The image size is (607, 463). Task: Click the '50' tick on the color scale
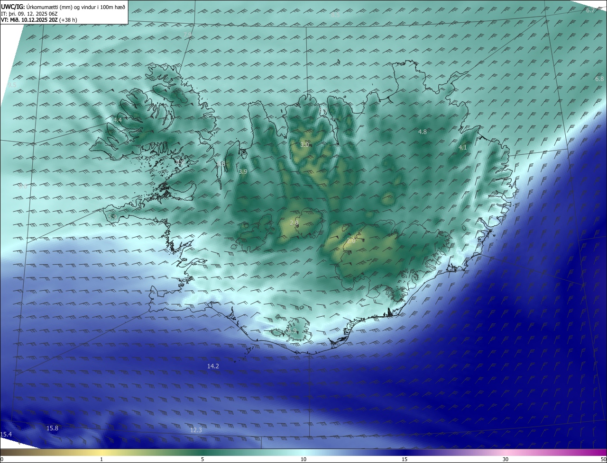(x=603, y=459)
